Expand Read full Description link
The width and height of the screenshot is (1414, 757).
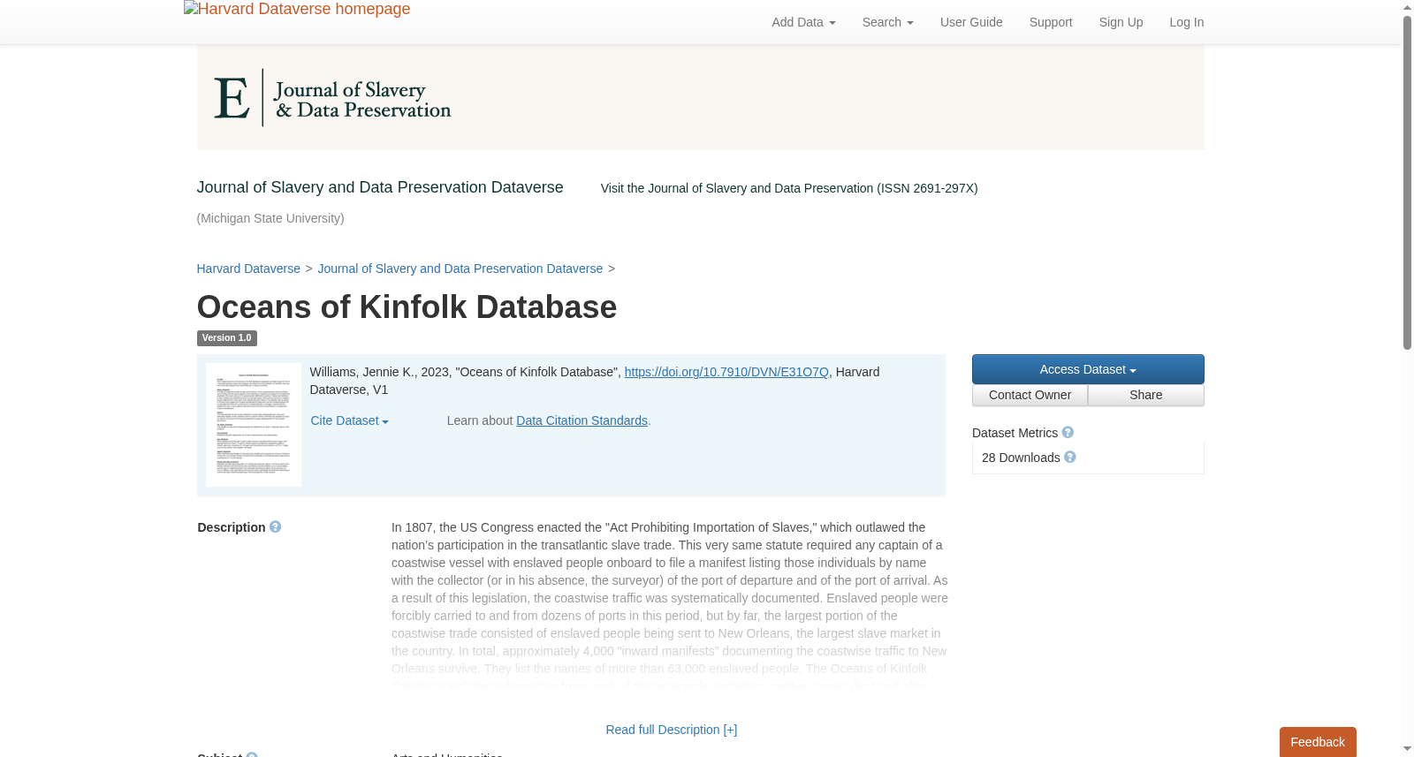(x=671, y=730)
